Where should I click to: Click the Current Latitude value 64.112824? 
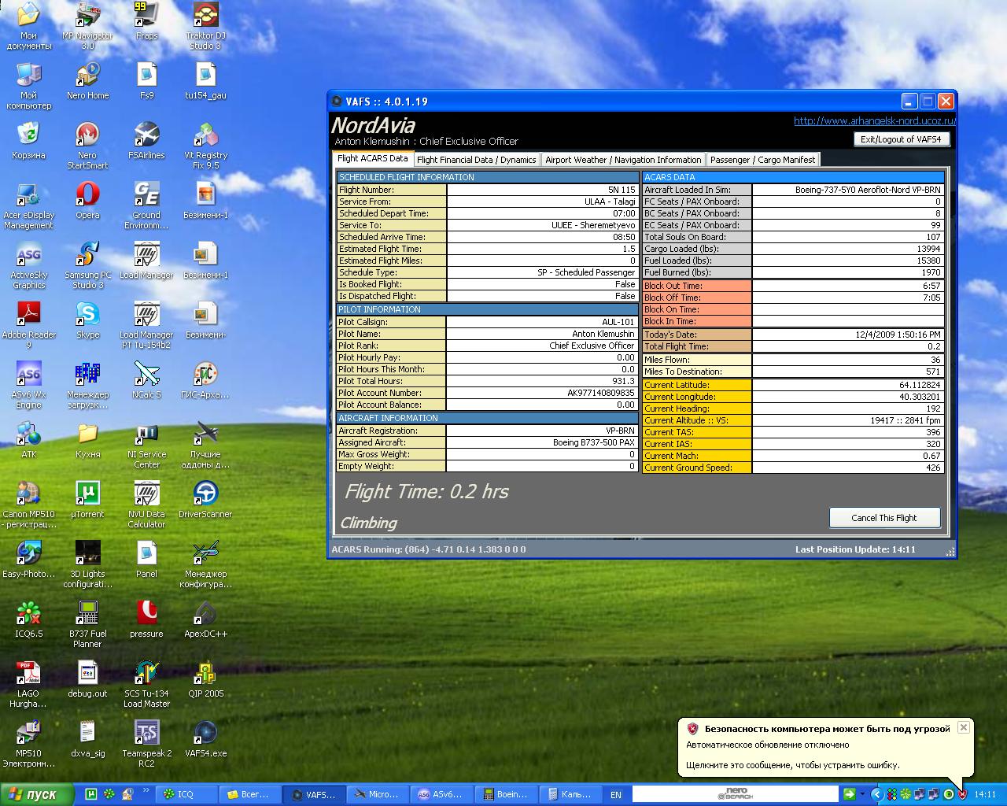click(x=848, y=385)
